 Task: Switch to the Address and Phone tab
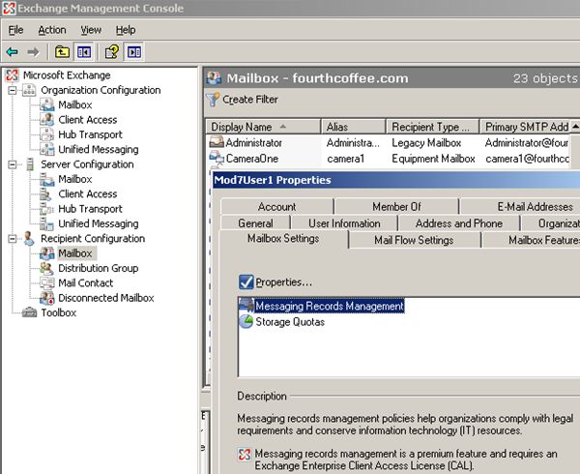coord(459,223)
